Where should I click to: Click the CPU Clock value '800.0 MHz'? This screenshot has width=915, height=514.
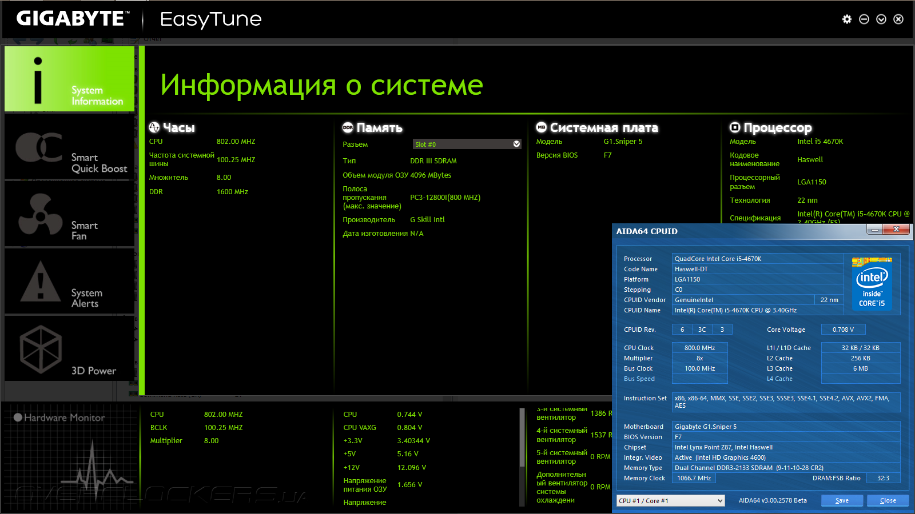(x=700, y=348)
